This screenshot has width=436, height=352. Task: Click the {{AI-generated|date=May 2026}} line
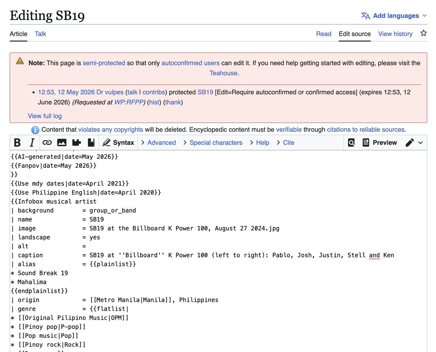tap(65, 157)
